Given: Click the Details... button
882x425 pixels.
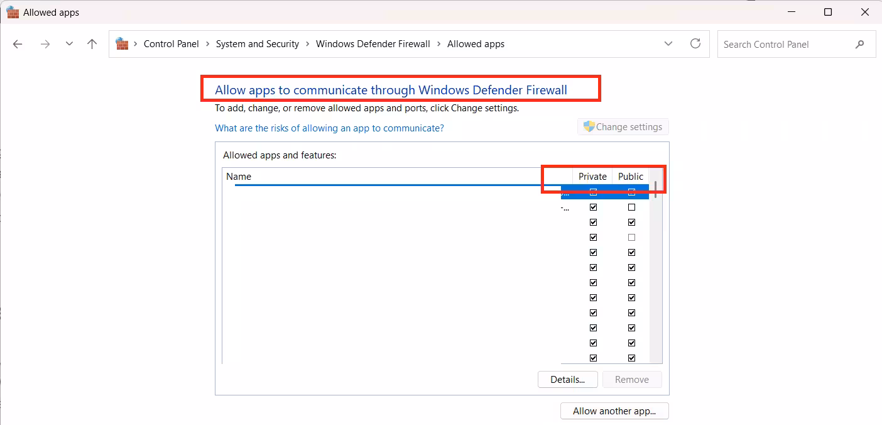Looking at the screenshot, I should [568, 379].
